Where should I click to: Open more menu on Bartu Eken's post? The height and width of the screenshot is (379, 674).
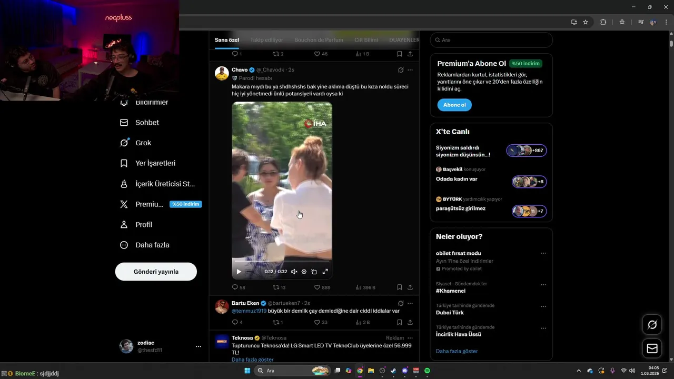(410, 303)
